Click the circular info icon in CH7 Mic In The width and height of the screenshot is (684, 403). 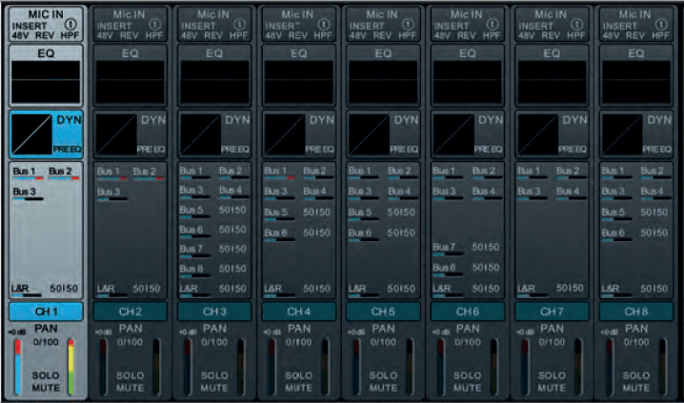tap(576, 25)
